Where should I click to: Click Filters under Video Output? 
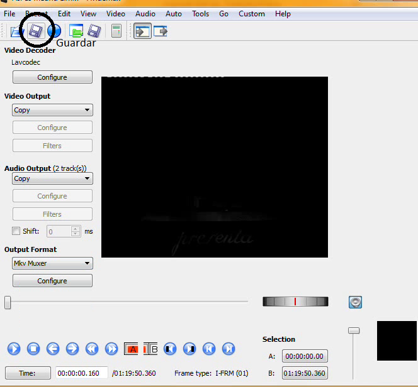(x=52, y=146)
